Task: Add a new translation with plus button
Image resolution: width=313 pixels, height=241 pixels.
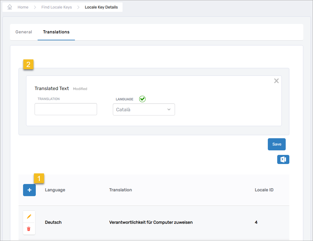Action: click(x=29, y=190)
